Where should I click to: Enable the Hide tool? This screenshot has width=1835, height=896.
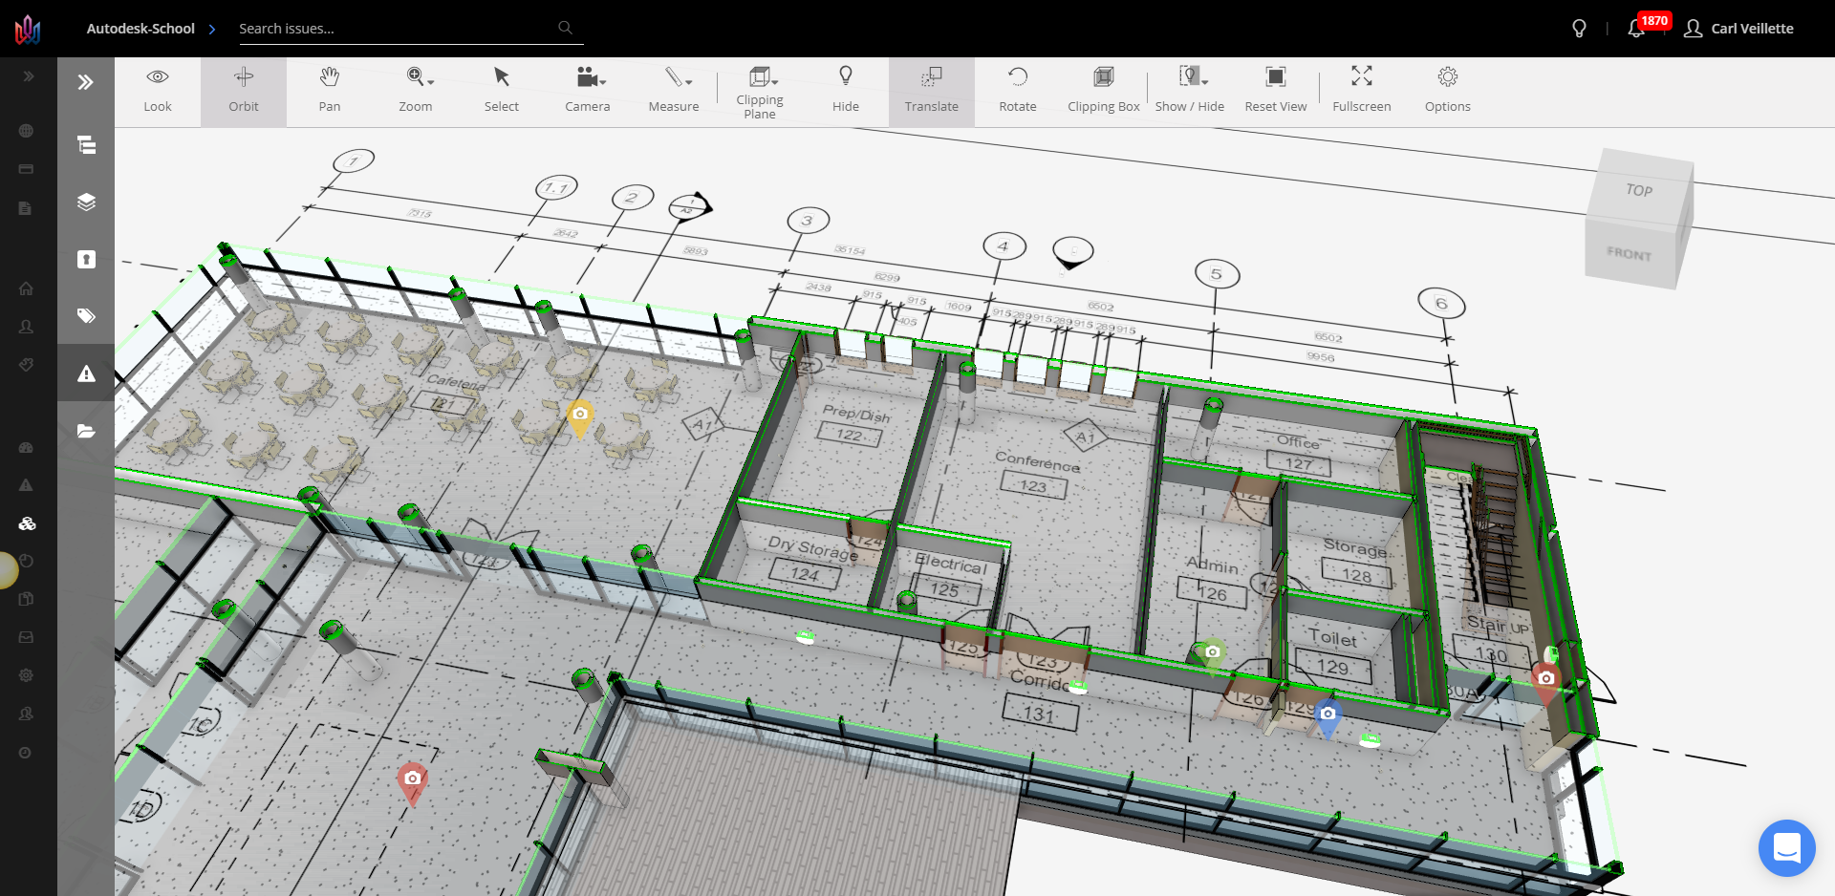845,91
